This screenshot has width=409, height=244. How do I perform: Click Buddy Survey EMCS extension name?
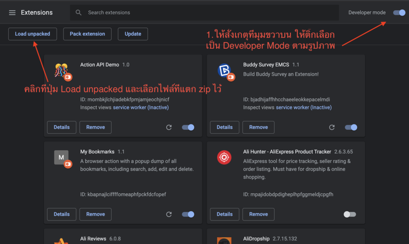[266, 65]
